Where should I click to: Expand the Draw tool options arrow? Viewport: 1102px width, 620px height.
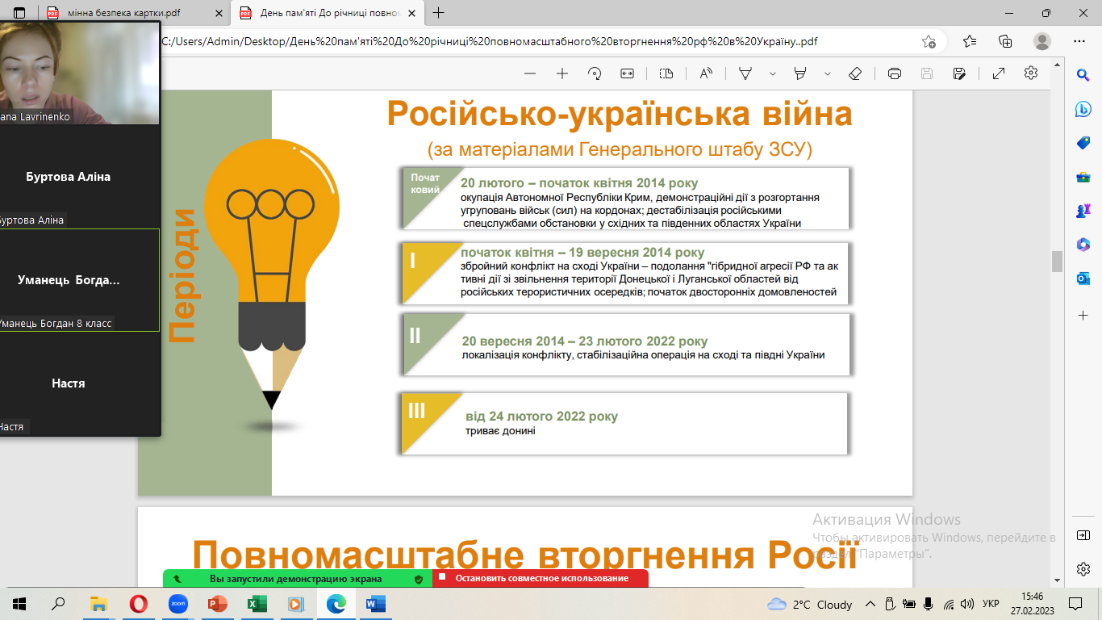click(x=772, y=73)
